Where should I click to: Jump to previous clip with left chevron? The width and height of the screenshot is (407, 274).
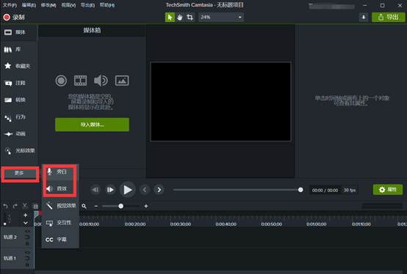pyautogui.click(x=145, y=190)
